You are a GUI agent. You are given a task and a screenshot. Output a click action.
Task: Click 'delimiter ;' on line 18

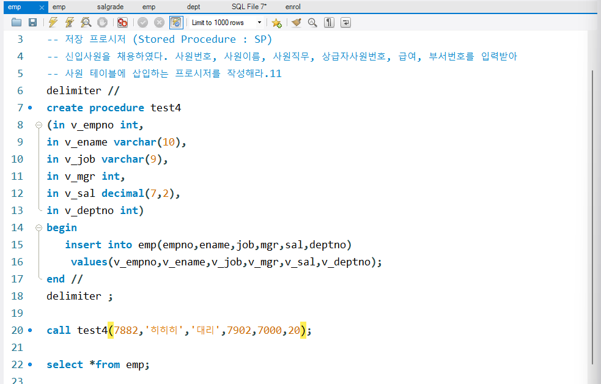click(79, 296)
